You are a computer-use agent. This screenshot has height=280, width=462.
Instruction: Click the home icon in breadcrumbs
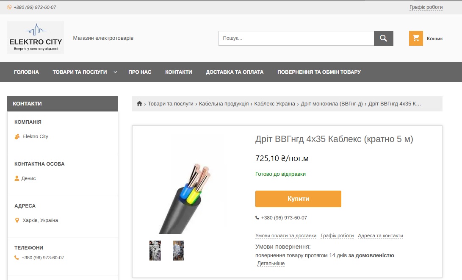point(139,104)
